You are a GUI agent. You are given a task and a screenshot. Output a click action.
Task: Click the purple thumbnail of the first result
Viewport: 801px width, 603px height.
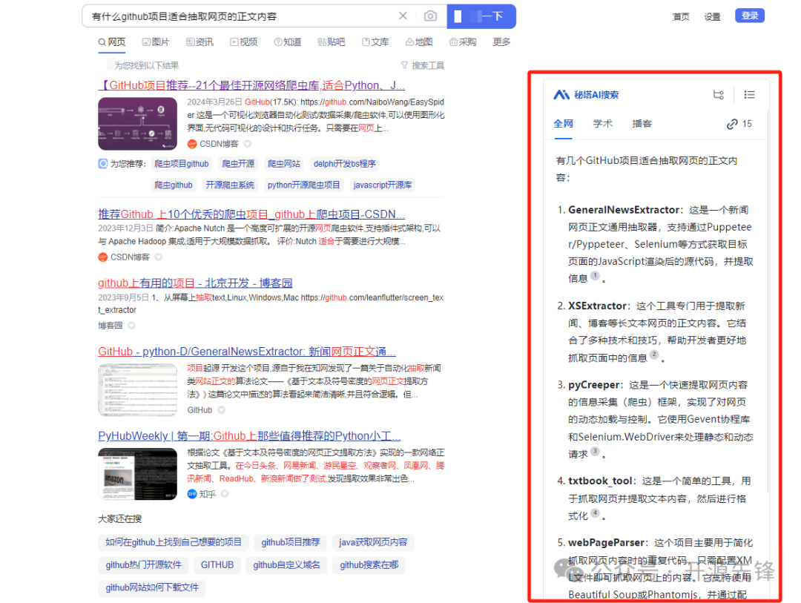pyautogui.click(x=137, y=124)
